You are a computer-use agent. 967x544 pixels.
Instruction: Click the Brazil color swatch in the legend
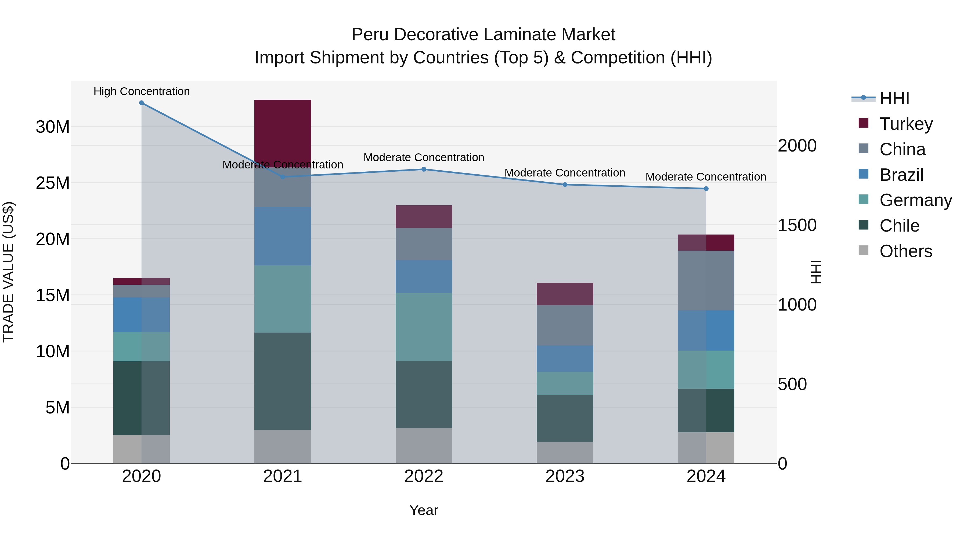[863, 174]
